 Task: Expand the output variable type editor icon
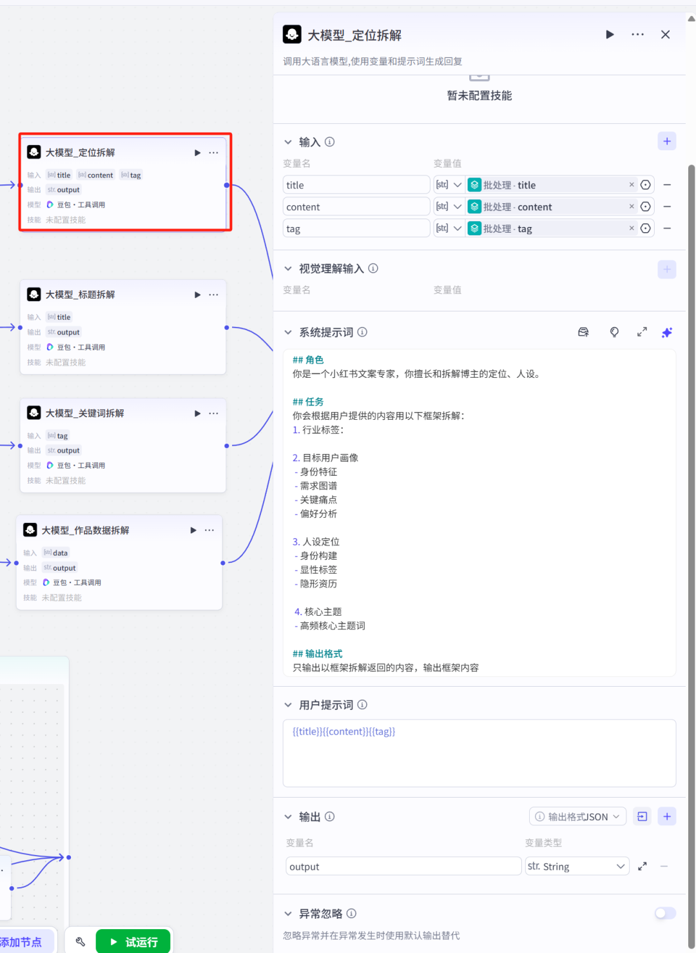point(642,866)
